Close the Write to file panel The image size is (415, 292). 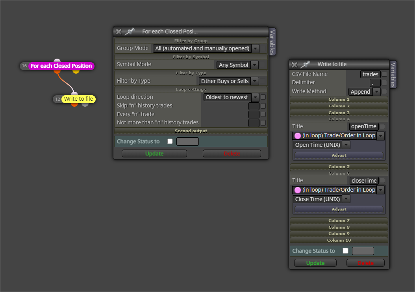tap(294, 65)
